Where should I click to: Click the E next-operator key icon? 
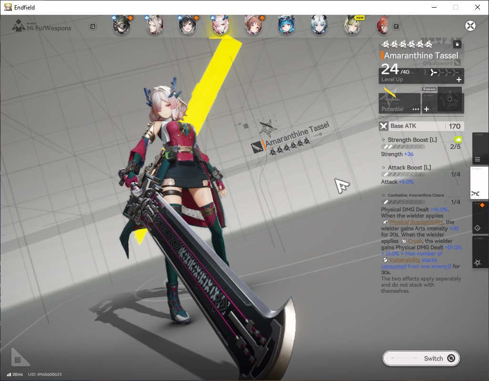(396, 27)
